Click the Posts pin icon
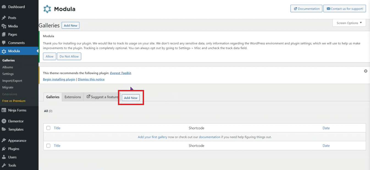 tap(4, 18)
